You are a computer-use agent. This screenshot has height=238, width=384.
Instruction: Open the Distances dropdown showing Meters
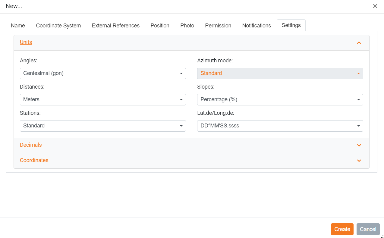pyautogui.click(x=103, y=100)
